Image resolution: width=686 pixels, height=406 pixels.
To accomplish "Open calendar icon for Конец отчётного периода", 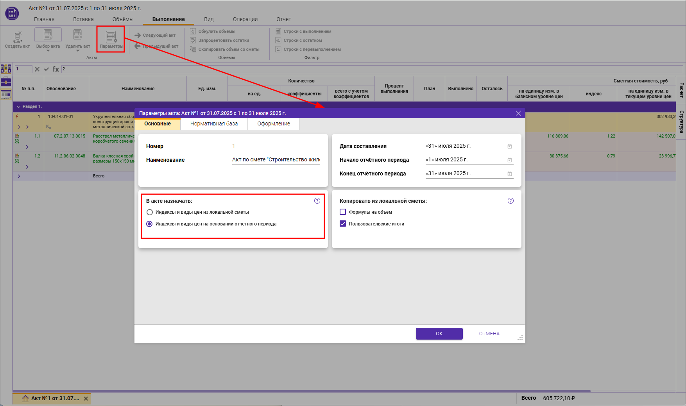I will coord(510,174).
